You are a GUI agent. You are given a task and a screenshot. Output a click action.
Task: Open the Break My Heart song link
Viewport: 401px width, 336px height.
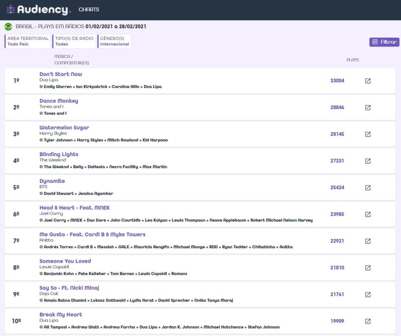61,314
